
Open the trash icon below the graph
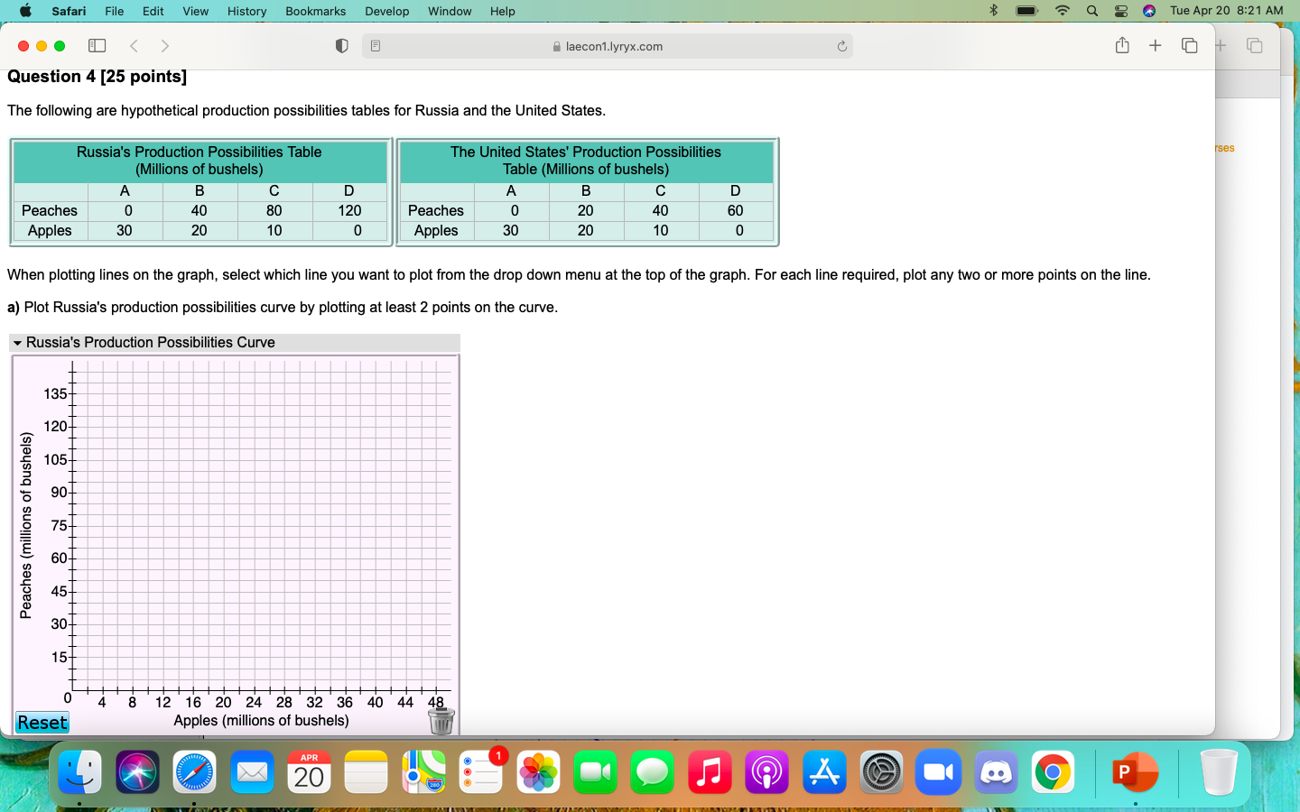click(441, 722)
